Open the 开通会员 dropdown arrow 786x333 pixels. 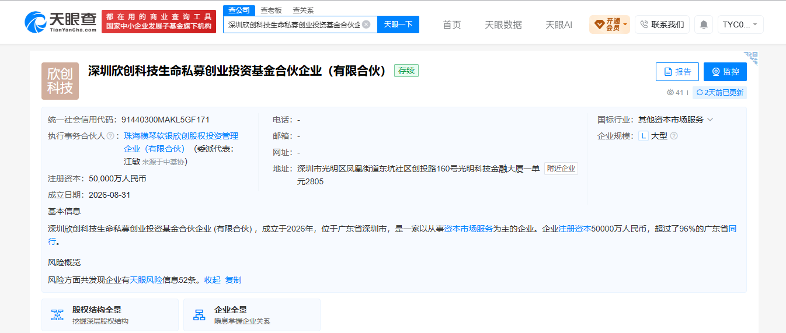coord(625,24)
